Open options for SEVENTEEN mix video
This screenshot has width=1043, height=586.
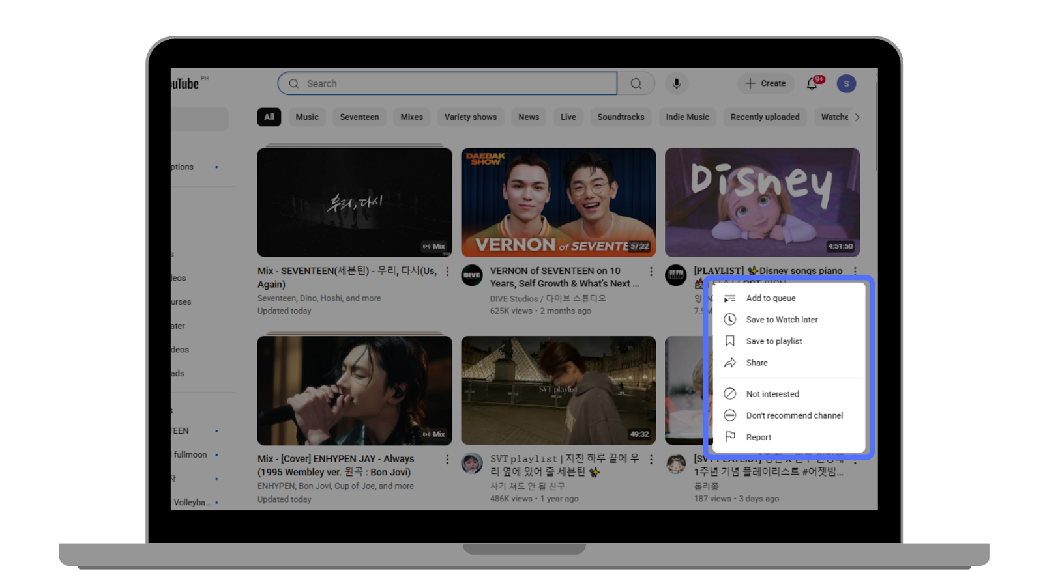tap(447, 272)
